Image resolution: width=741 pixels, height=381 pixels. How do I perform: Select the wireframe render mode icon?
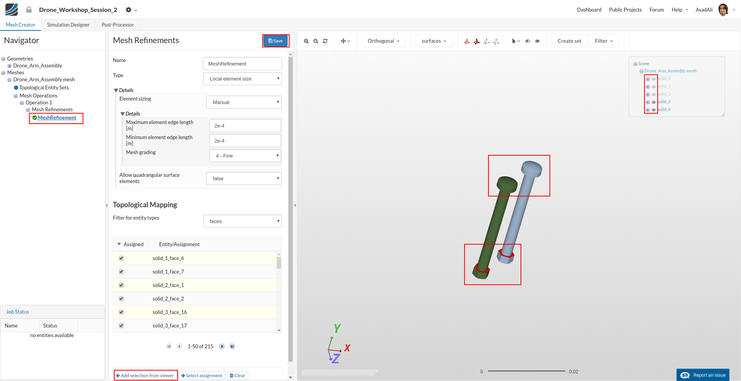[x=487, y=41]
